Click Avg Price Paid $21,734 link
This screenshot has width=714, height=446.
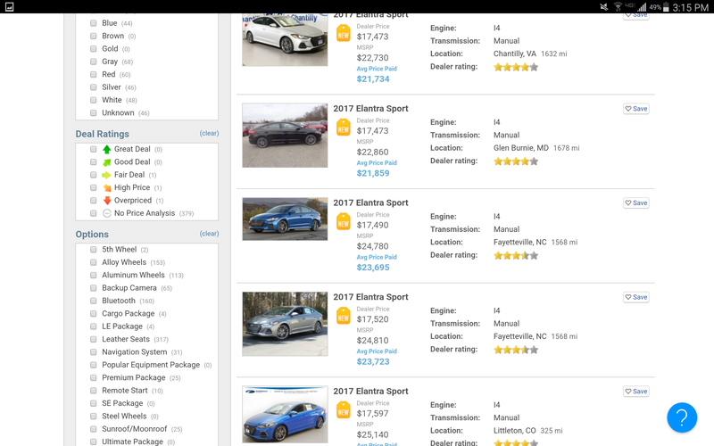pyautogui.click(x=377, y=74)
